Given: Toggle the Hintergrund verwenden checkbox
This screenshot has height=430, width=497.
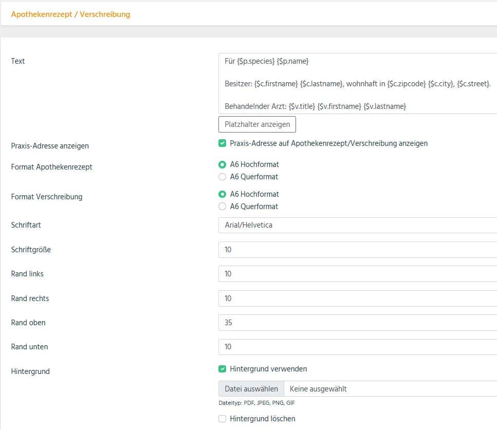Looking at the screenshot, I should click(x=222, y=369).
